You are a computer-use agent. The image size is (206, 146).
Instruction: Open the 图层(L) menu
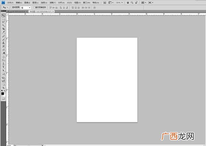tap(35, 3)
